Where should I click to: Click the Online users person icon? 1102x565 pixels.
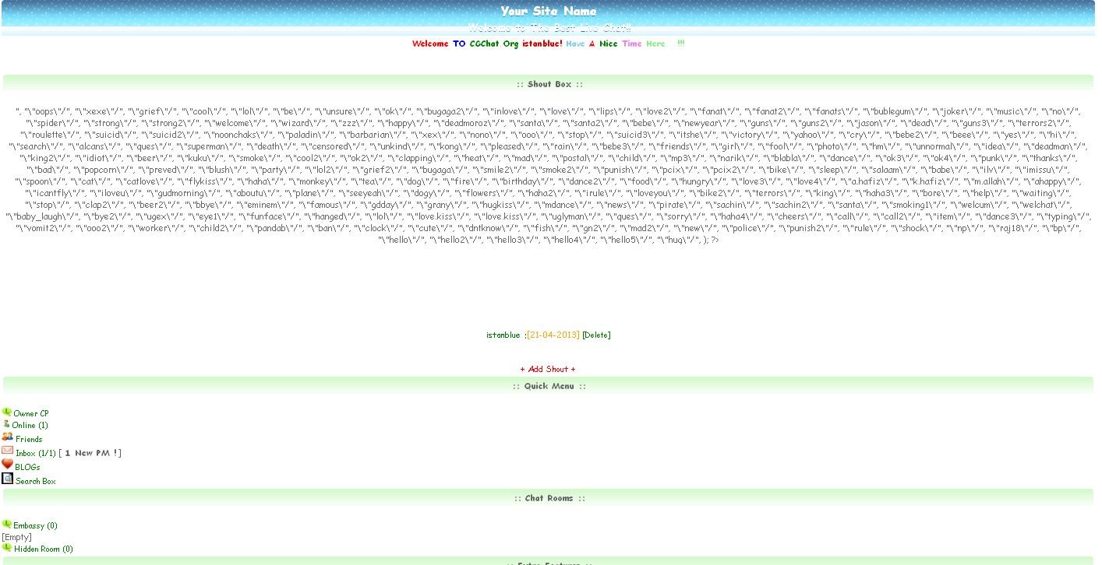tap(6, 424)
